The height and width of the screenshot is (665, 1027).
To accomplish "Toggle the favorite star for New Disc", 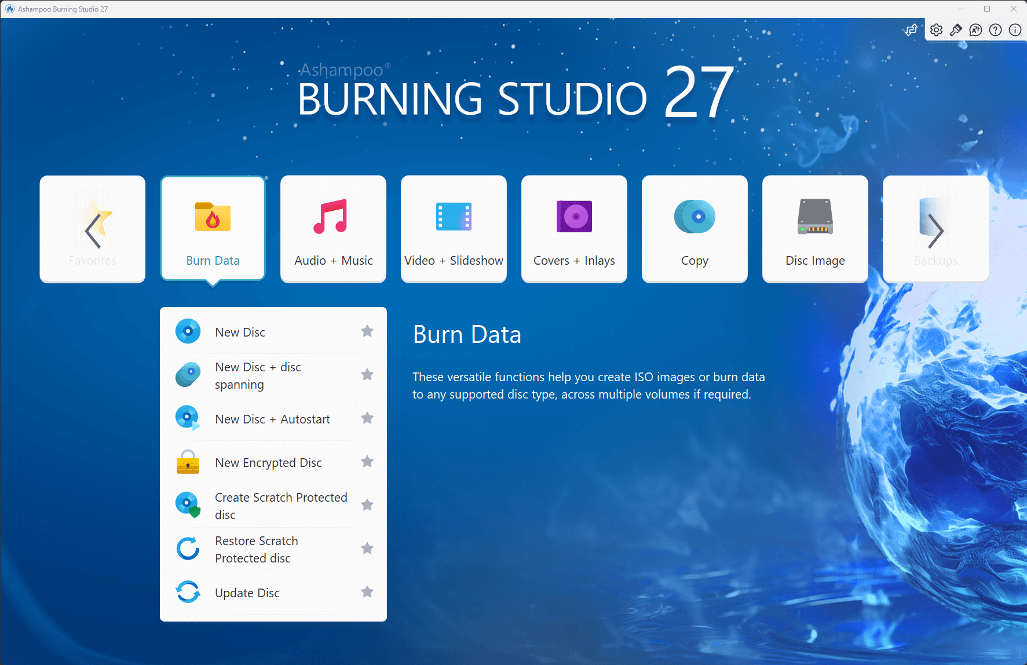I will pyautogui.click(x=367, y=331).
